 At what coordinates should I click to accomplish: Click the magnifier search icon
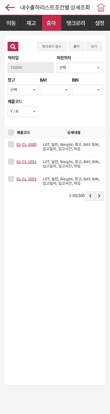(x=13, y=46)
